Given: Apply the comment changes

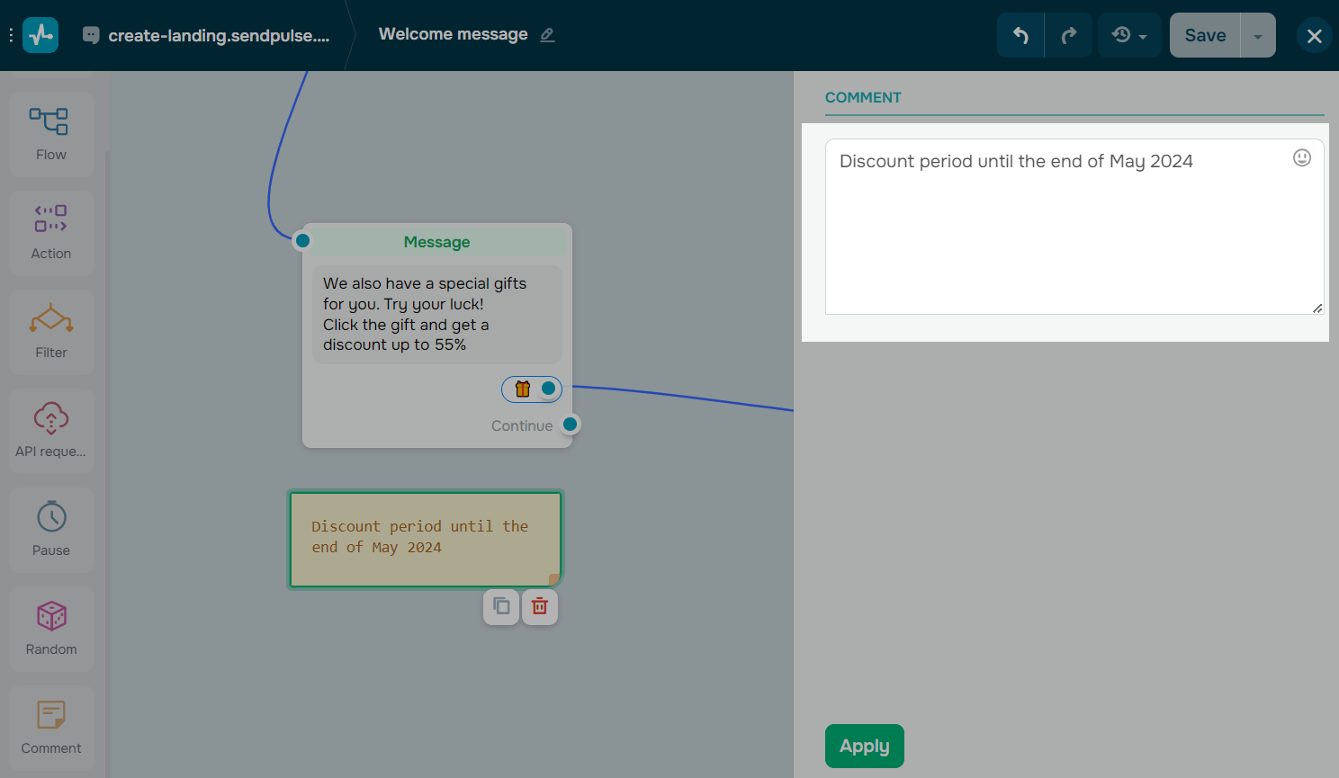Looking at the screenshot, I should point(864,746).
